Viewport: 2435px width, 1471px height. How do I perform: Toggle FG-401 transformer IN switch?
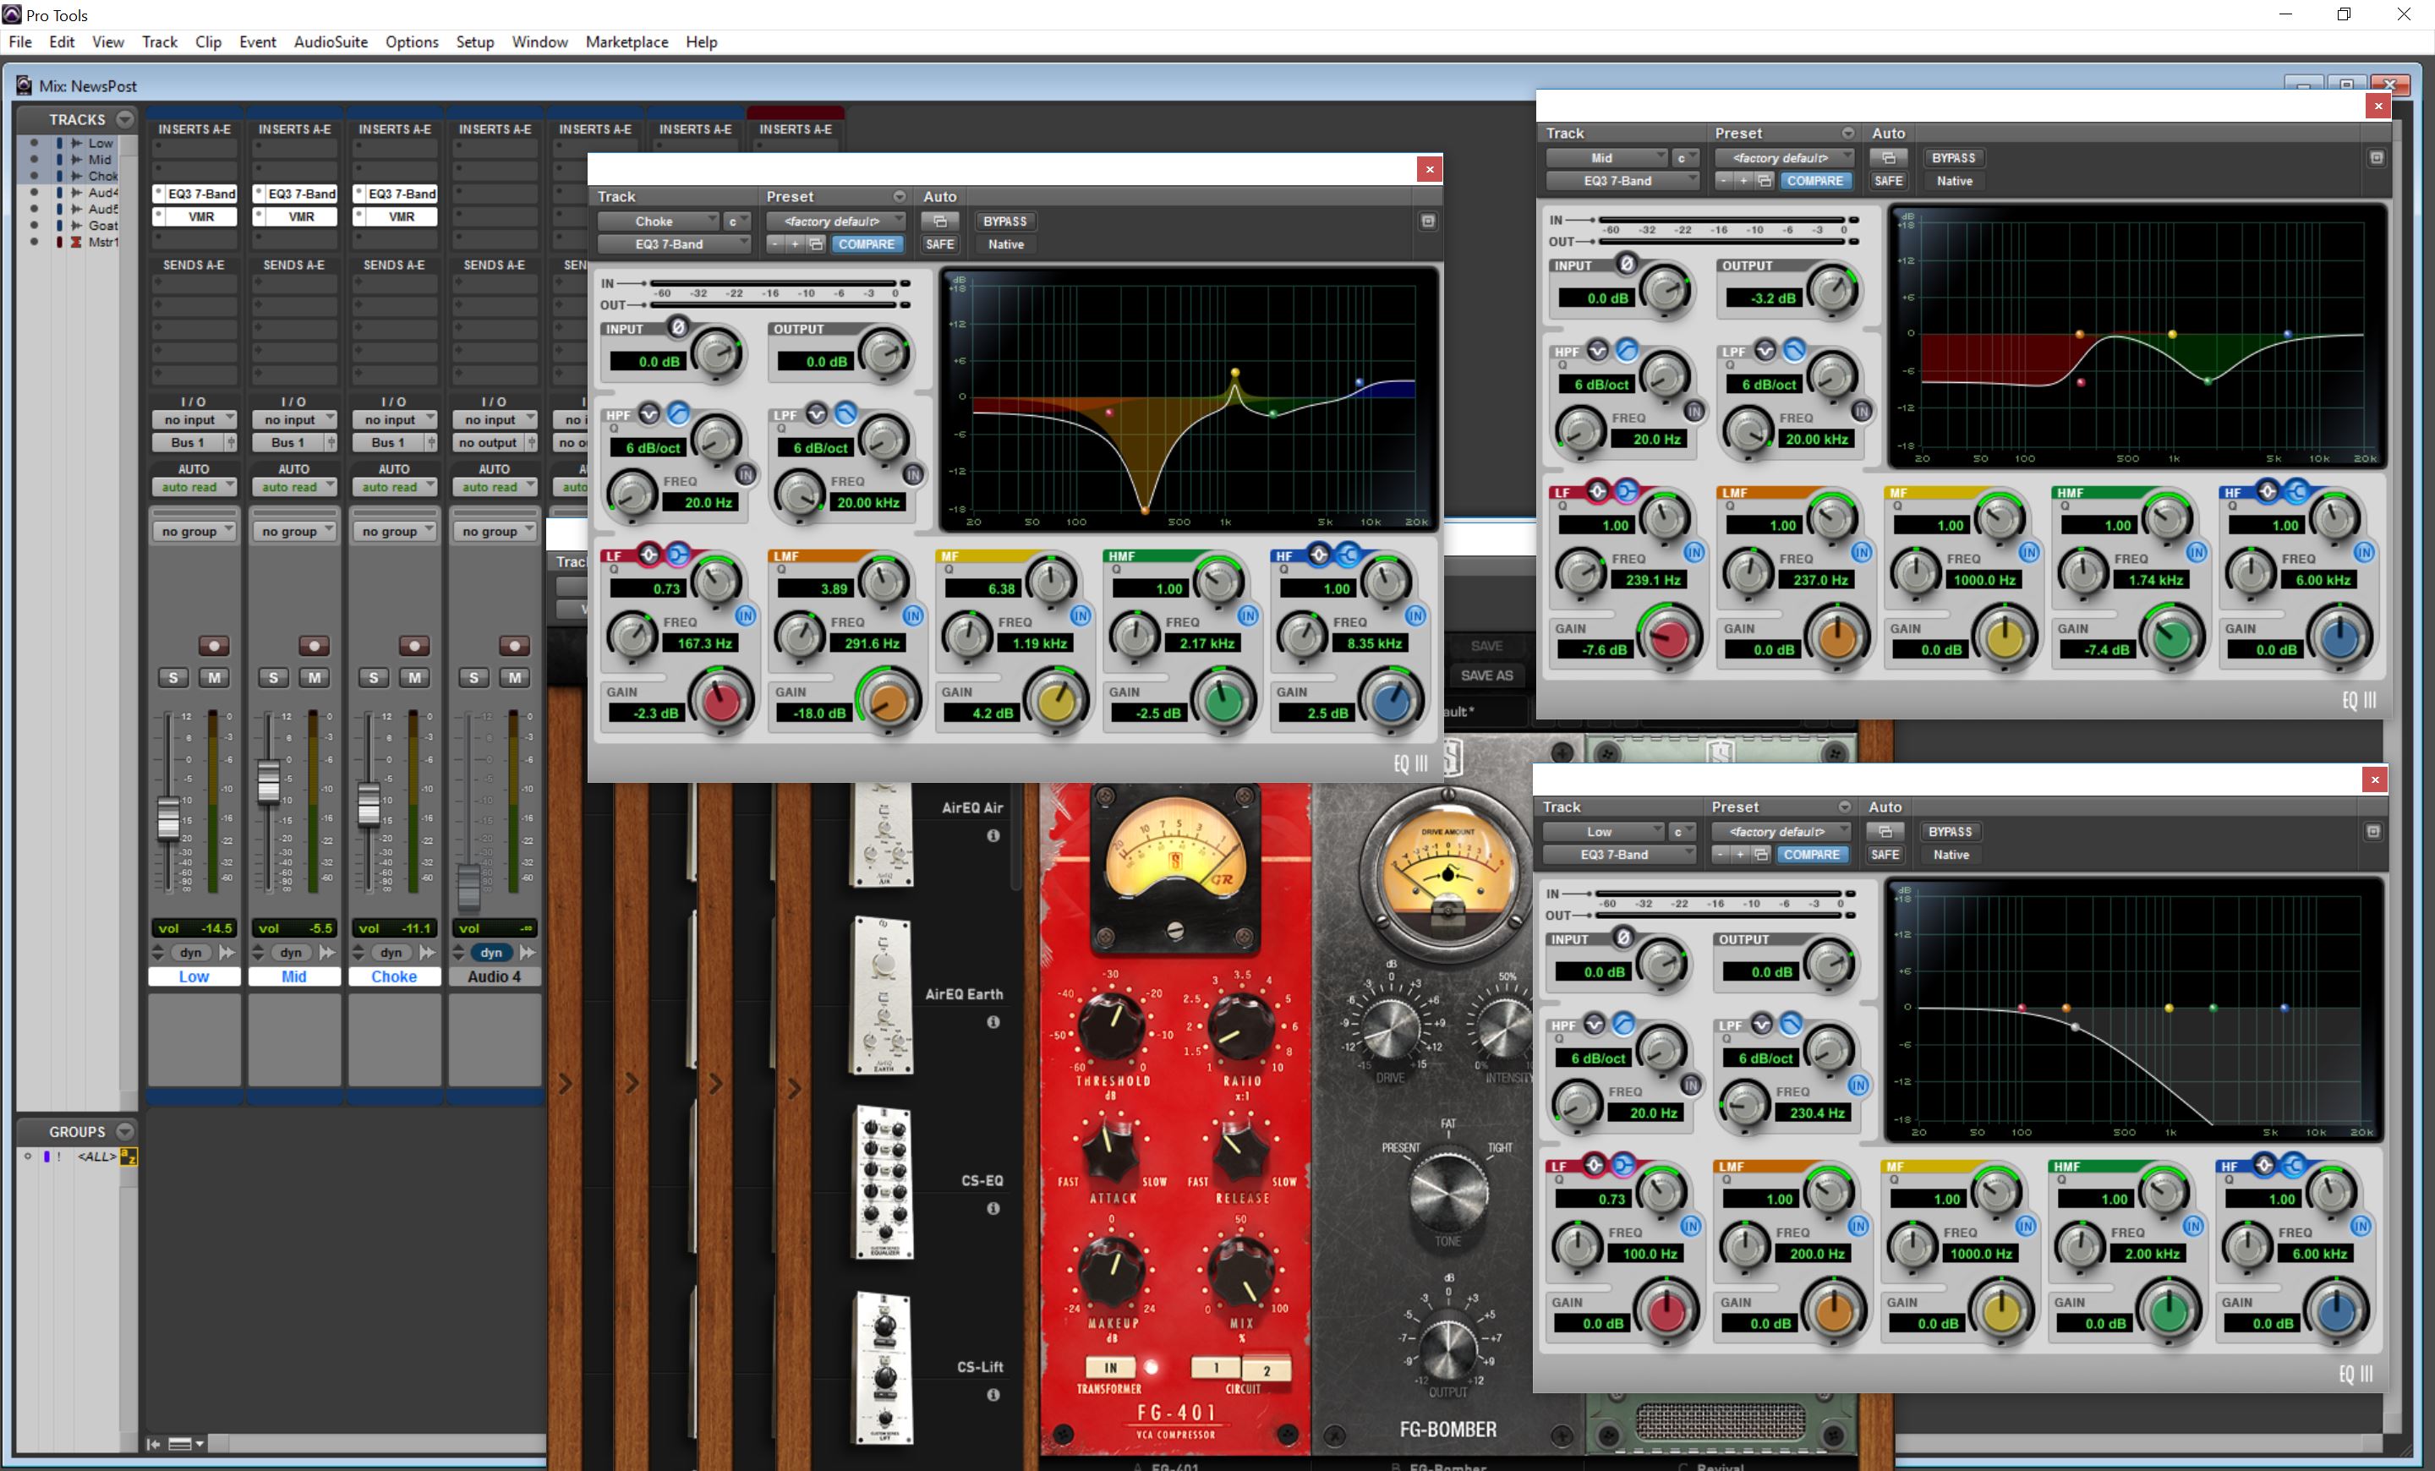point(1110,1368)
